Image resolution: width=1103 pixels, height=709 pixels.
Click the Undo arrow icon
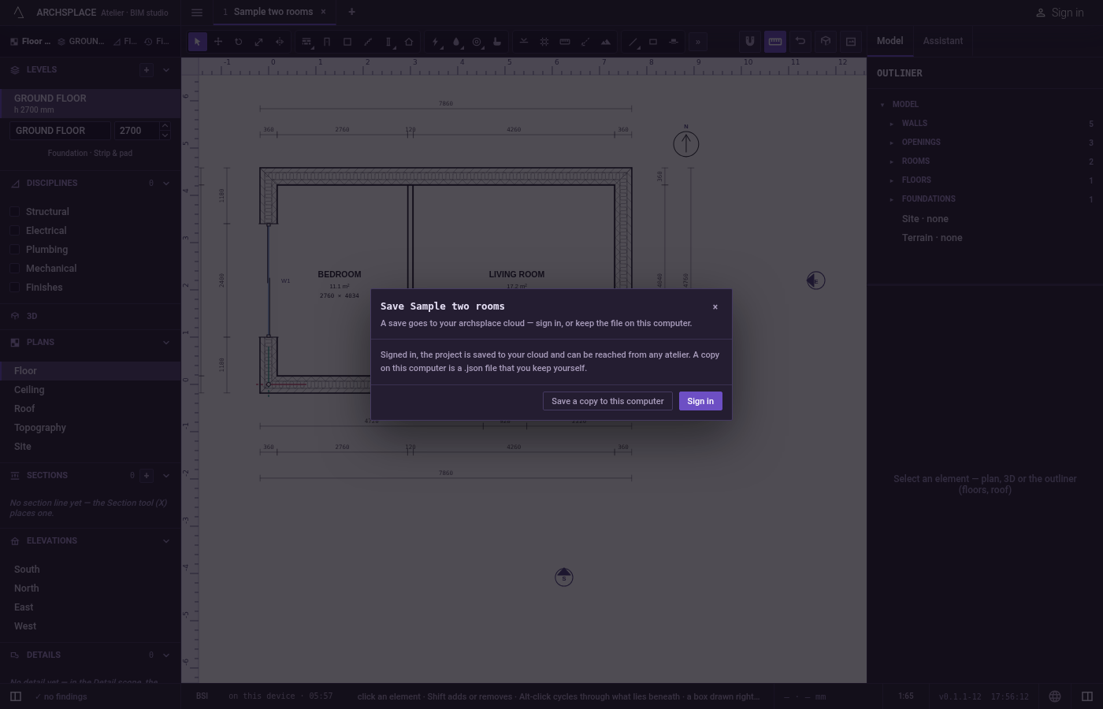click(x=800, y=42)
